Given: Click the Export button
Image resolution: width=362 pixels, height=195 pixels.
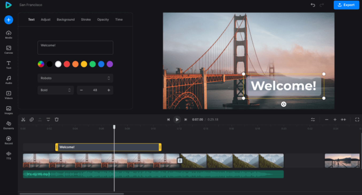Looking at the screenshot, I should 346,5.
